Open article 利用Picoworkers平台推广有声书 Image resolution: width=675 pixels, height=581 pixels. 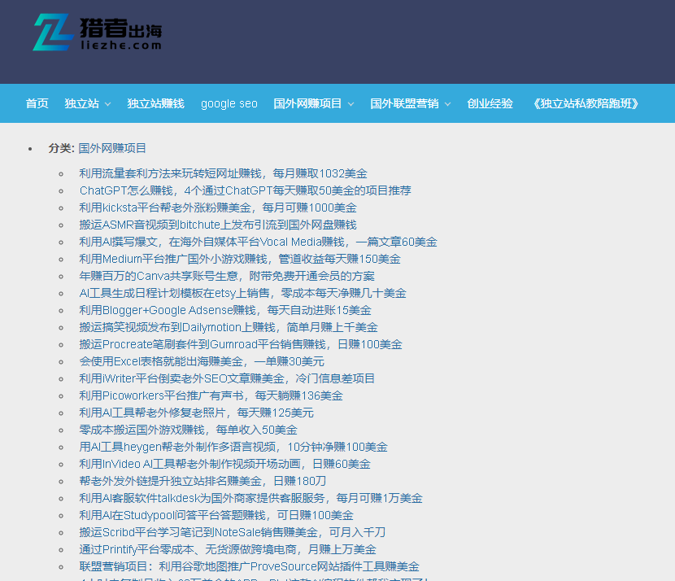[x=211, y=395]
